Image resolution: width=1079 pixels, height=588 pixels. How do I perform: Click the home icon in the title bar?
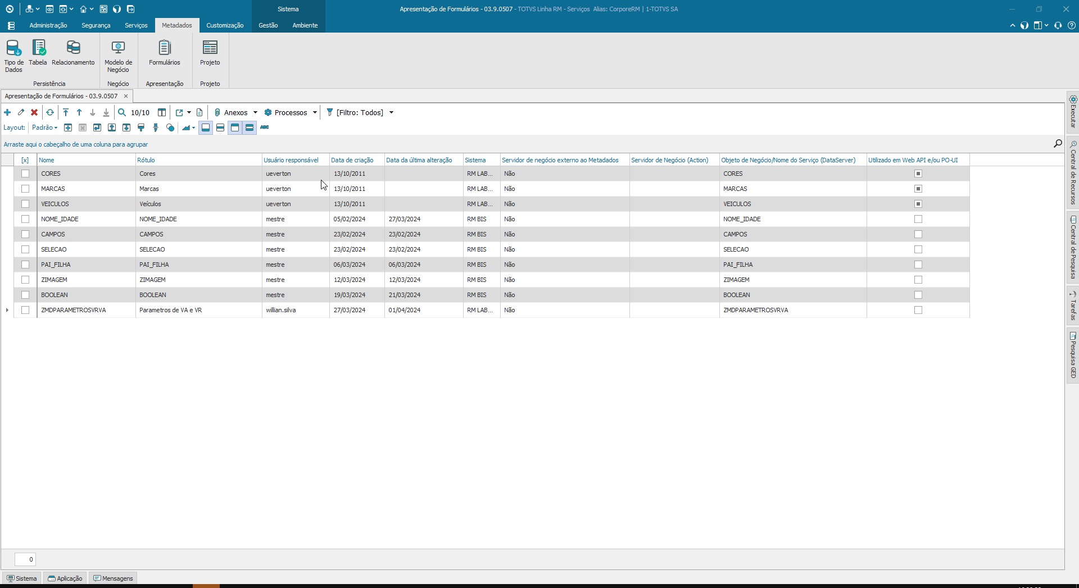point(83,9)
